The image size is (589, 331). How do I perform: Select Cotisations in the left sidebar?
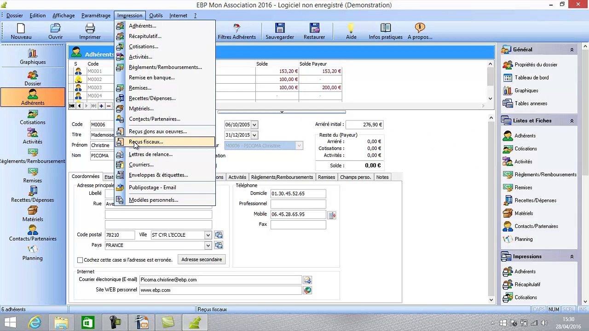tap(33, 117)
